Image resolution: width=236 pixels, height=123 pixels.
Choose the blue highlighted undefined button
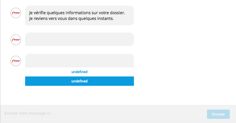click(x=80, y=81)
